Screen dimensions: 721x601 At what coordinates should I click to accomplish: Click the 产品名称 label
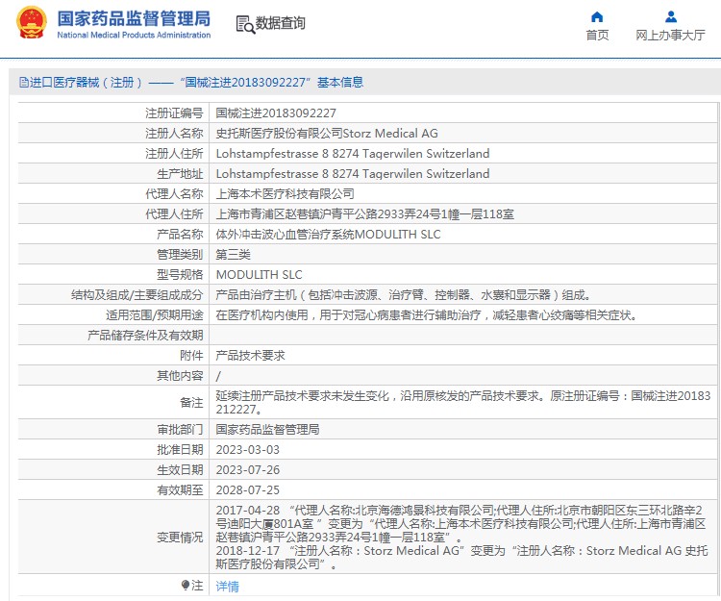(180, 235)
